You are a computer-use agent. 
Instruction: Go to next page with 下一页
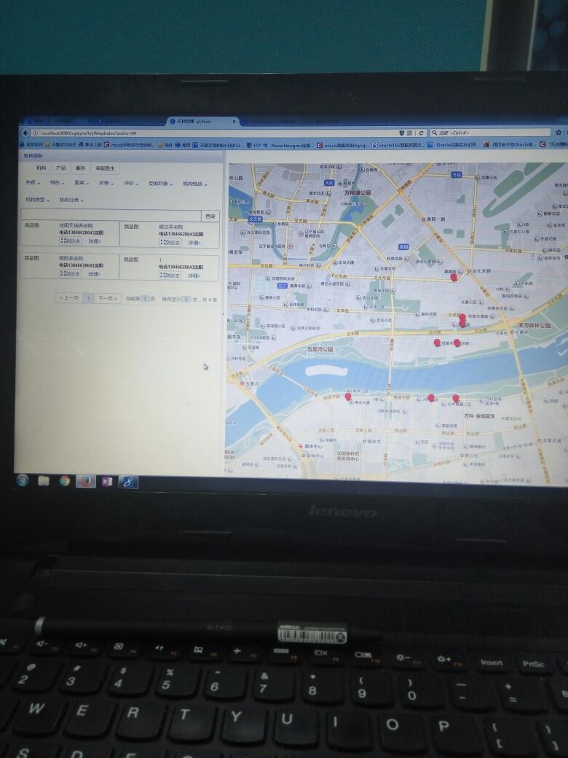pos(108,298)
